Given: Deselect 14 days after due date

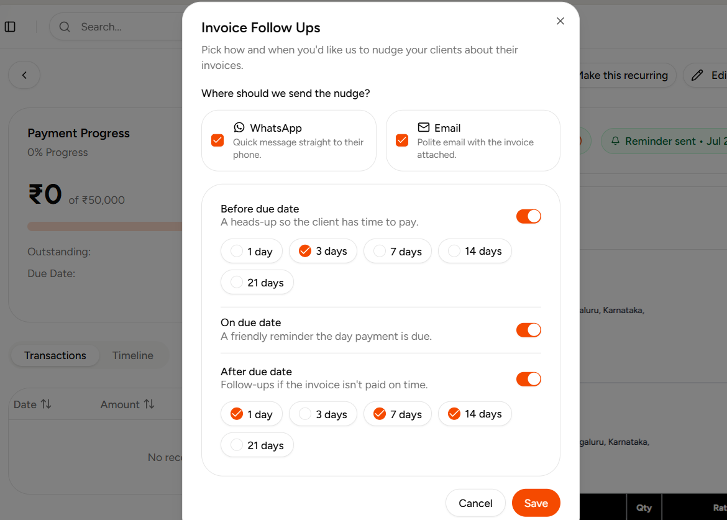Looking at the screenshot, I should 475,414.
